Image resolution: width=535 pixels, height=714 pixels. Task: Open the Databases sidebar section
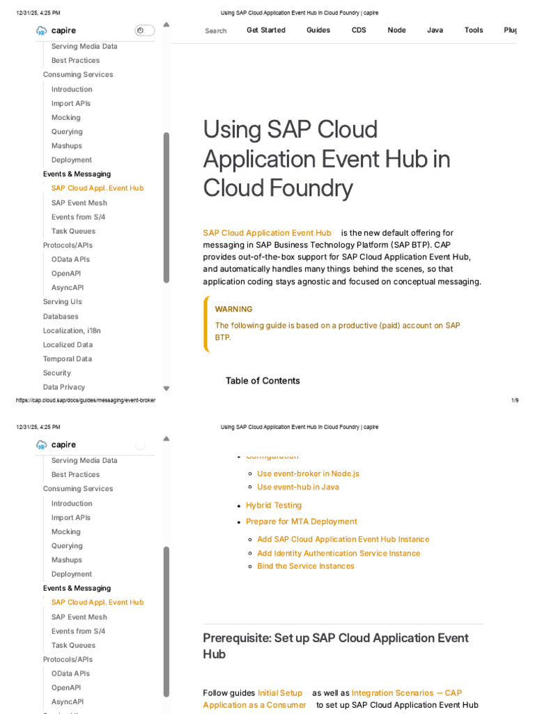(x=61, y=317)
